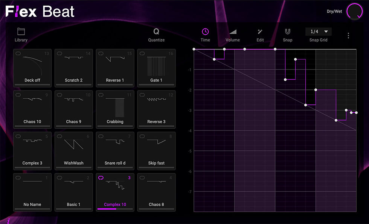This screenshot has width=369, height=224.
Task: Trigger the Reverse 1 pattern pad
Action: [115, 68]
